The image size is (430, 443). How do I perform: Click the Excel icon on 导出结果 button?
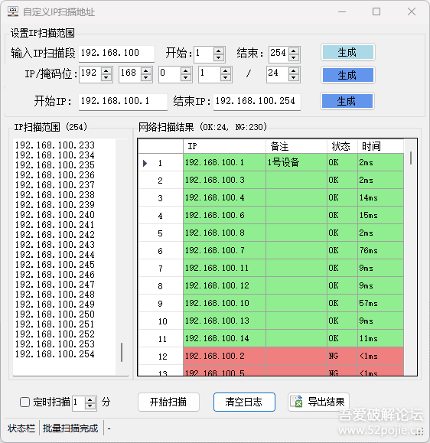coord(297,402)
